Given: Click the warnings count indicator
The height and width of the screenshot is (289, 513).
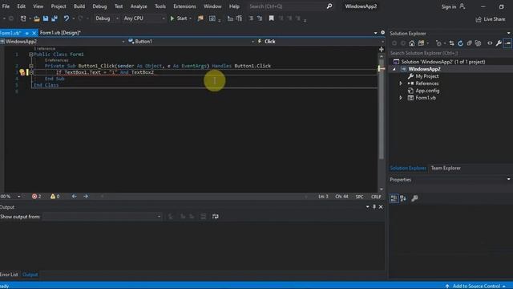Looking at the screenshot, I should (x=55, y=197).
